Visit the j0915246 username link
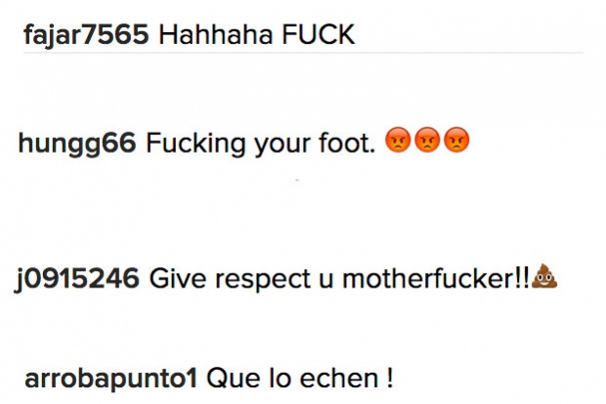 coord(77,280)
